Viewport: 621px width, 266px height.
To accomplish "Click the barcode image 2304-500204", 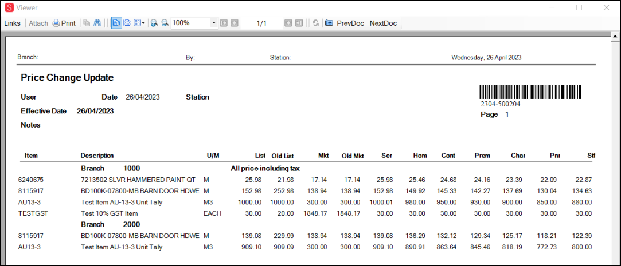I will [530, 92].
